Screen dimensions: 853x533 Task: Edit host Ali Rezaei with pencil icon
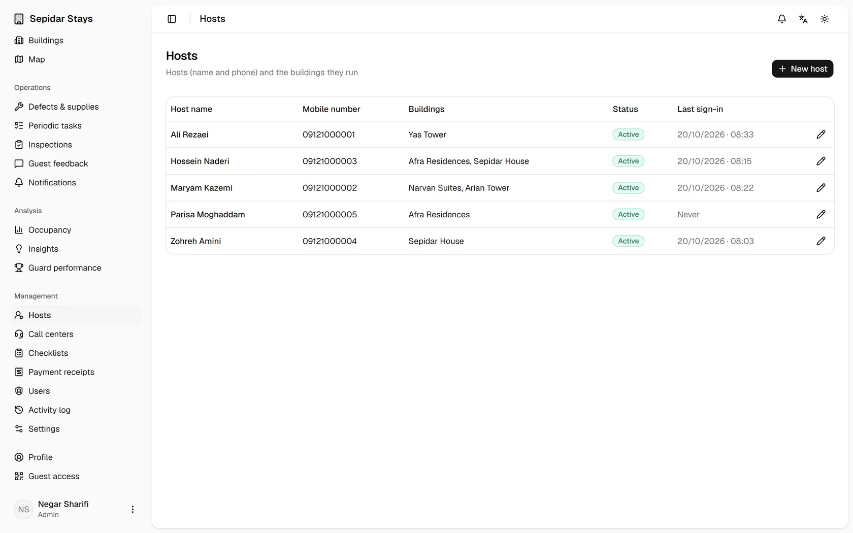coord(821,135)
